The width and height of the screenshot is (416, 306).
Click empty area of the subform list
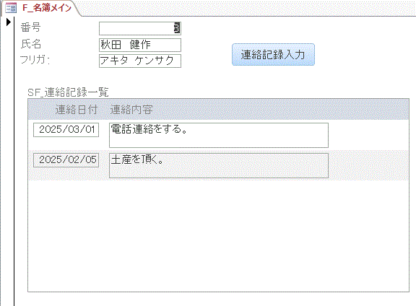218,236
